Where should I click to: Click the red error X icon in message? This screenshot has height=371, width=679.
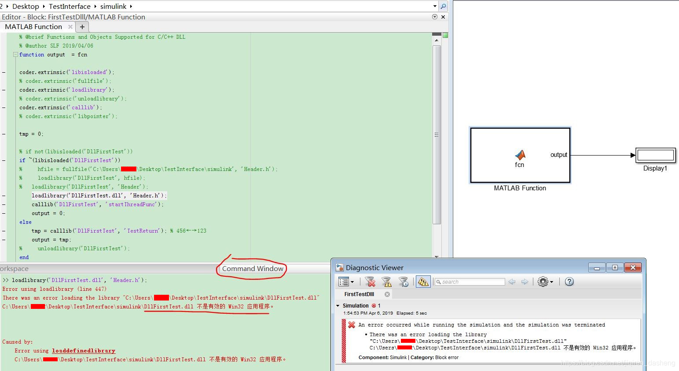352,325
